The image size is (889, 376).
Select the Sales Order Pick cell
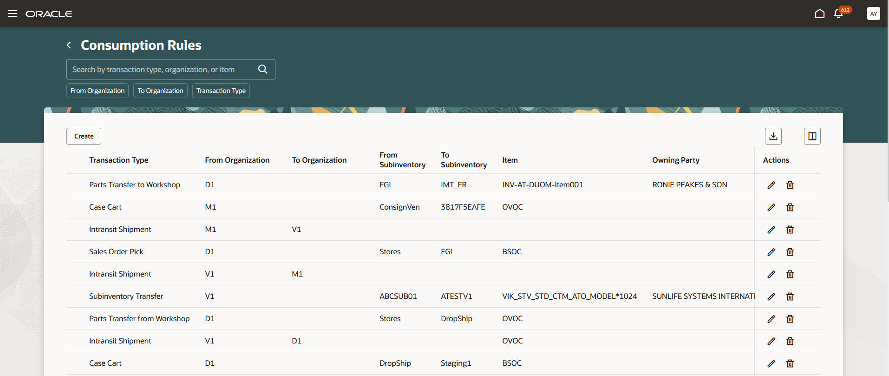(116, 251)
